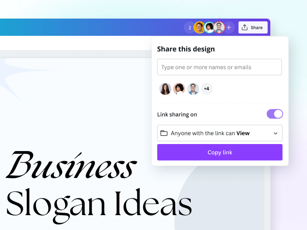
Task: Turn off the Link sharing toggle
Action: coord(275,114)
